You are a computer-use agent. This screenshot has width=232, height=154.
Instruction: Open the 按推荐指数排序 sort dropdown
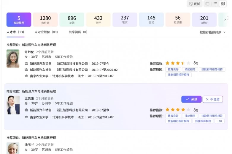click(212, 32)
